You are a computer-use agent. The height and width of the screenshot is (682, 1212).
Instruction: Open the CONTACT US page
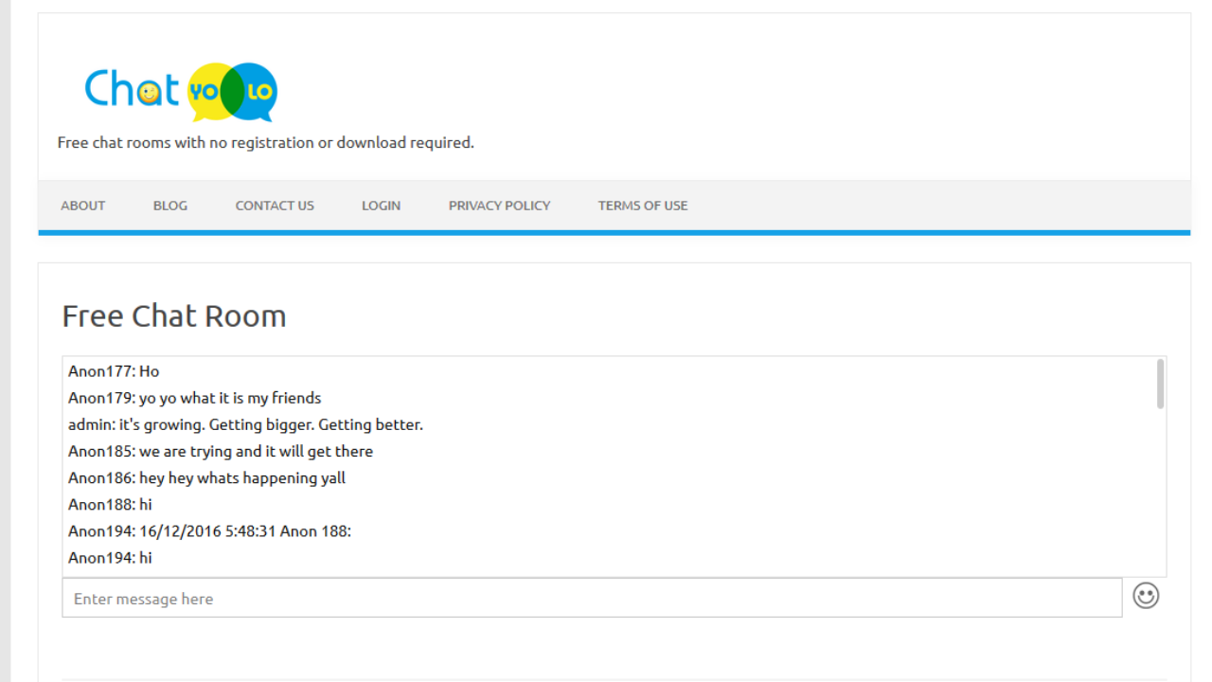click(275, 206)
